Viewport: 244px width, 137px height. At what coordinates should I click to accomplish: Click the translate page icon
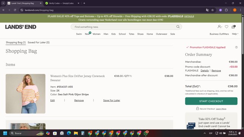pos(207,10)
